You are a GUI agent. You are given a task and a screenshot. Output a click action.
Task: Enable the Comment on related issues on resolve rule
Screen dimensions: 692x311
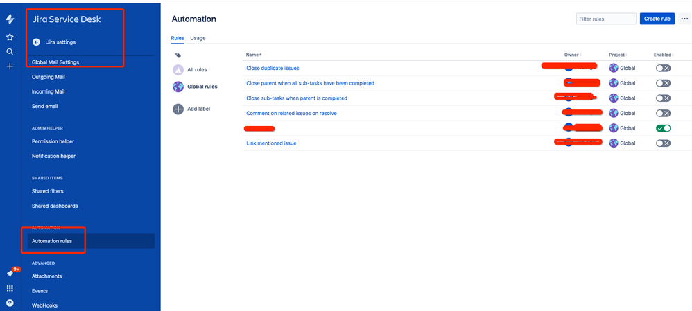[x=663, y=113]
